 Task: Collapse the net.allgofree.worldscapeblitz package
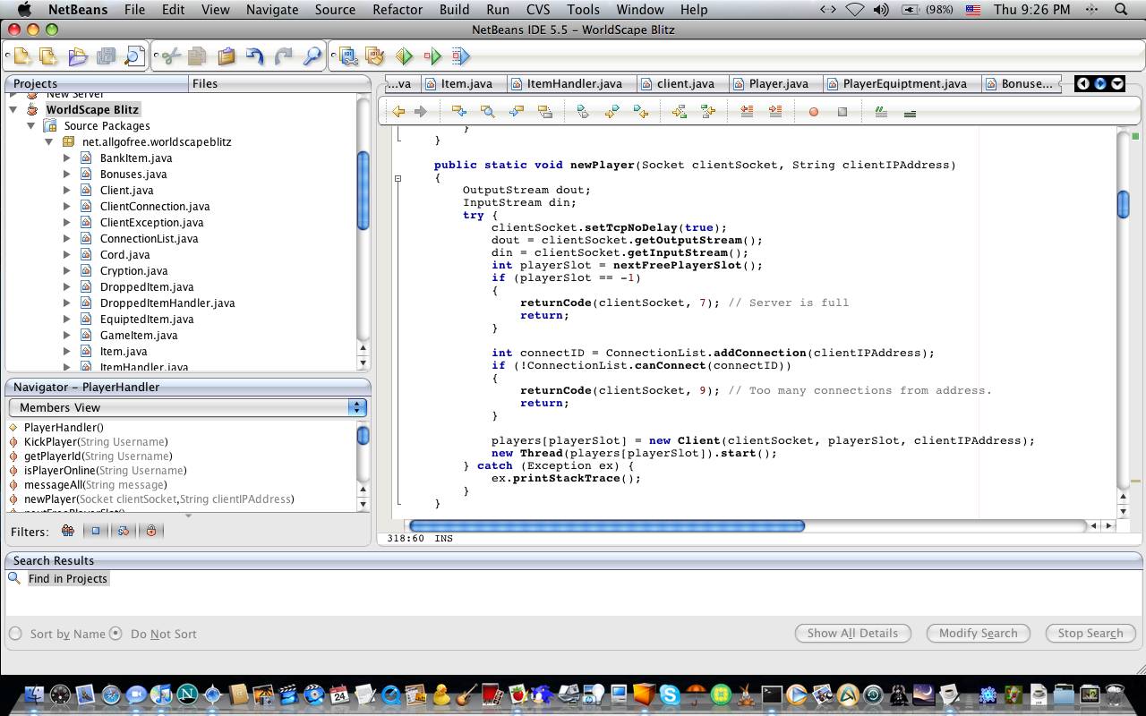click(49, 141)
